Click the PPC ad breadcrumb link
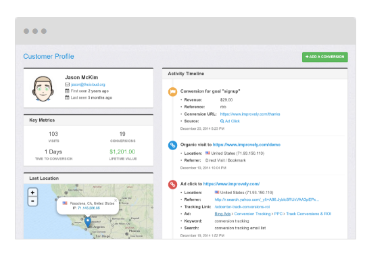The height and width of the screenshot is (257, 365). pos(278,214)
